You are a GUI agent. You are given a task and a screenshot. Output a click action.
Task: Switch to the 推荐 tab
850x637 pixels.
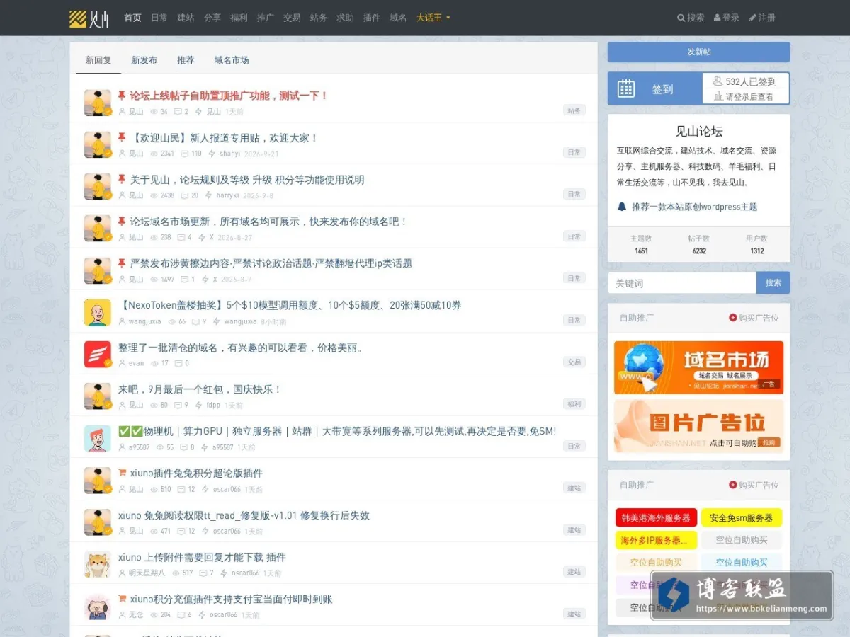186,60
